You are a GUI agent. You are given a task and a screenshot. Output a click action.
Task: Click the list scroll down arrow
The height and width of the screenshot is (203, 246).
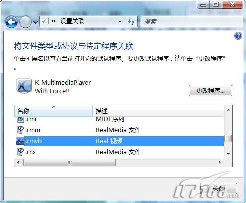(x=228, y=154)
